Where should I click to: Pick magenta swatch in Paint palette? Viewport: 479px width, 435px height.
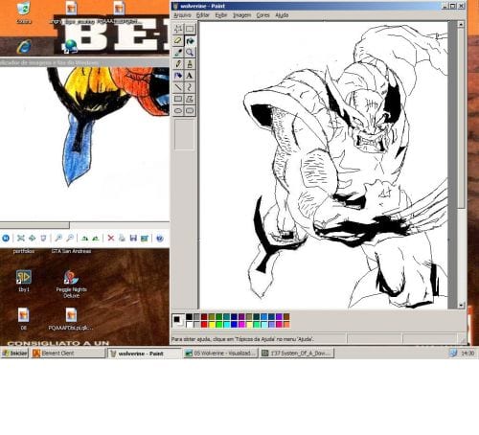tap(241, 325)
